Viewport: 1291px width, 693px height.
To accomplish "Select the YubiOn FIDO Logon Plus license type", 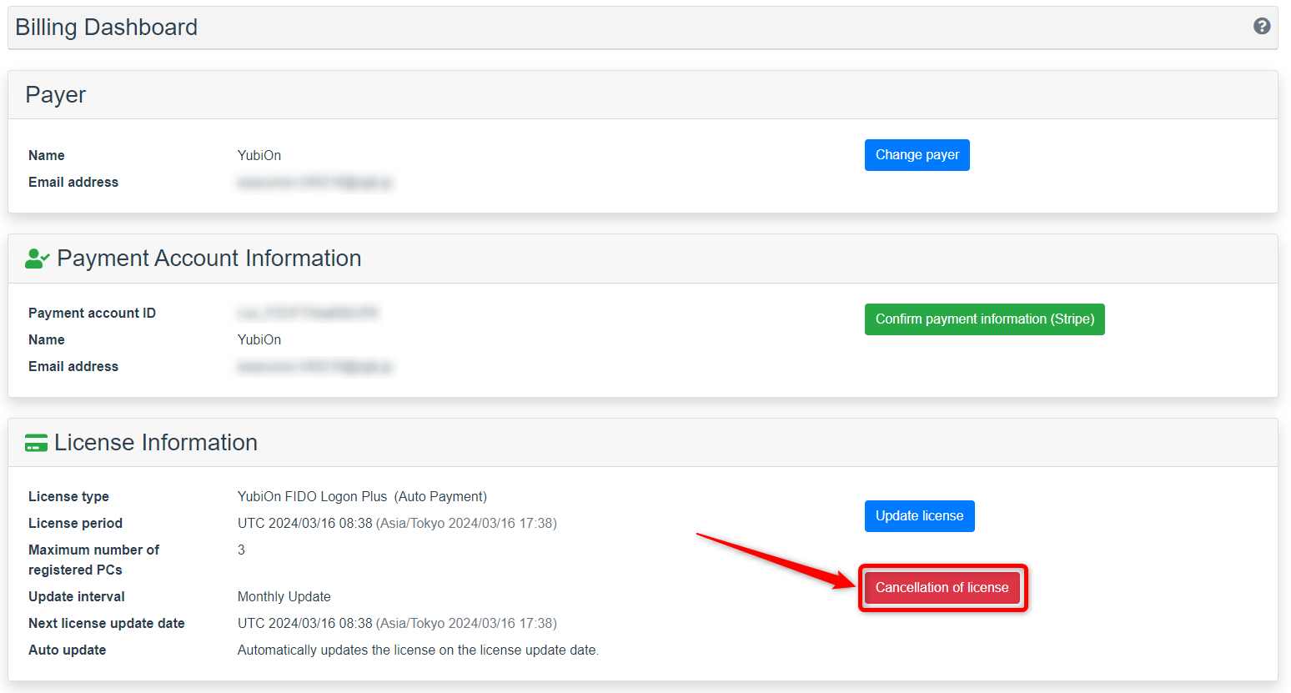I will point(363,497).
